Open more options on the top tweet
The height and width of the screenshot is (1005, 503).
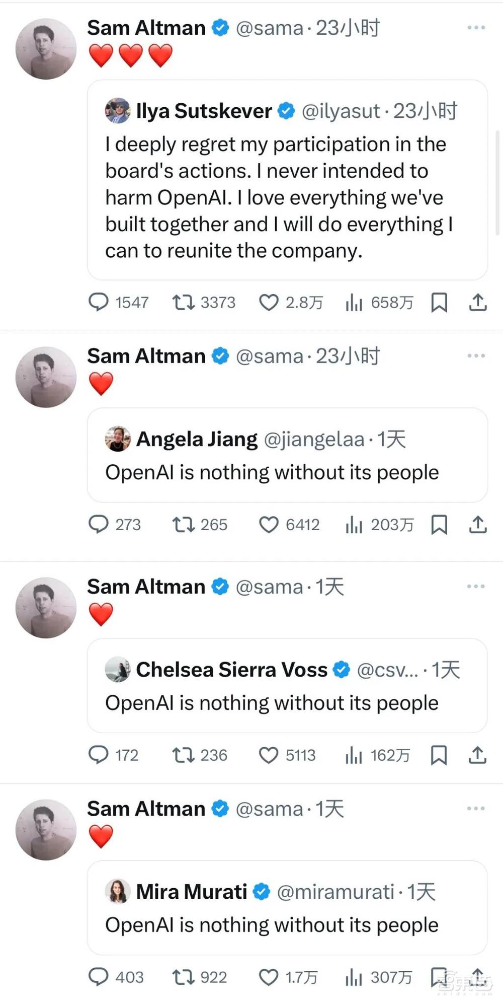coord(475,28)
